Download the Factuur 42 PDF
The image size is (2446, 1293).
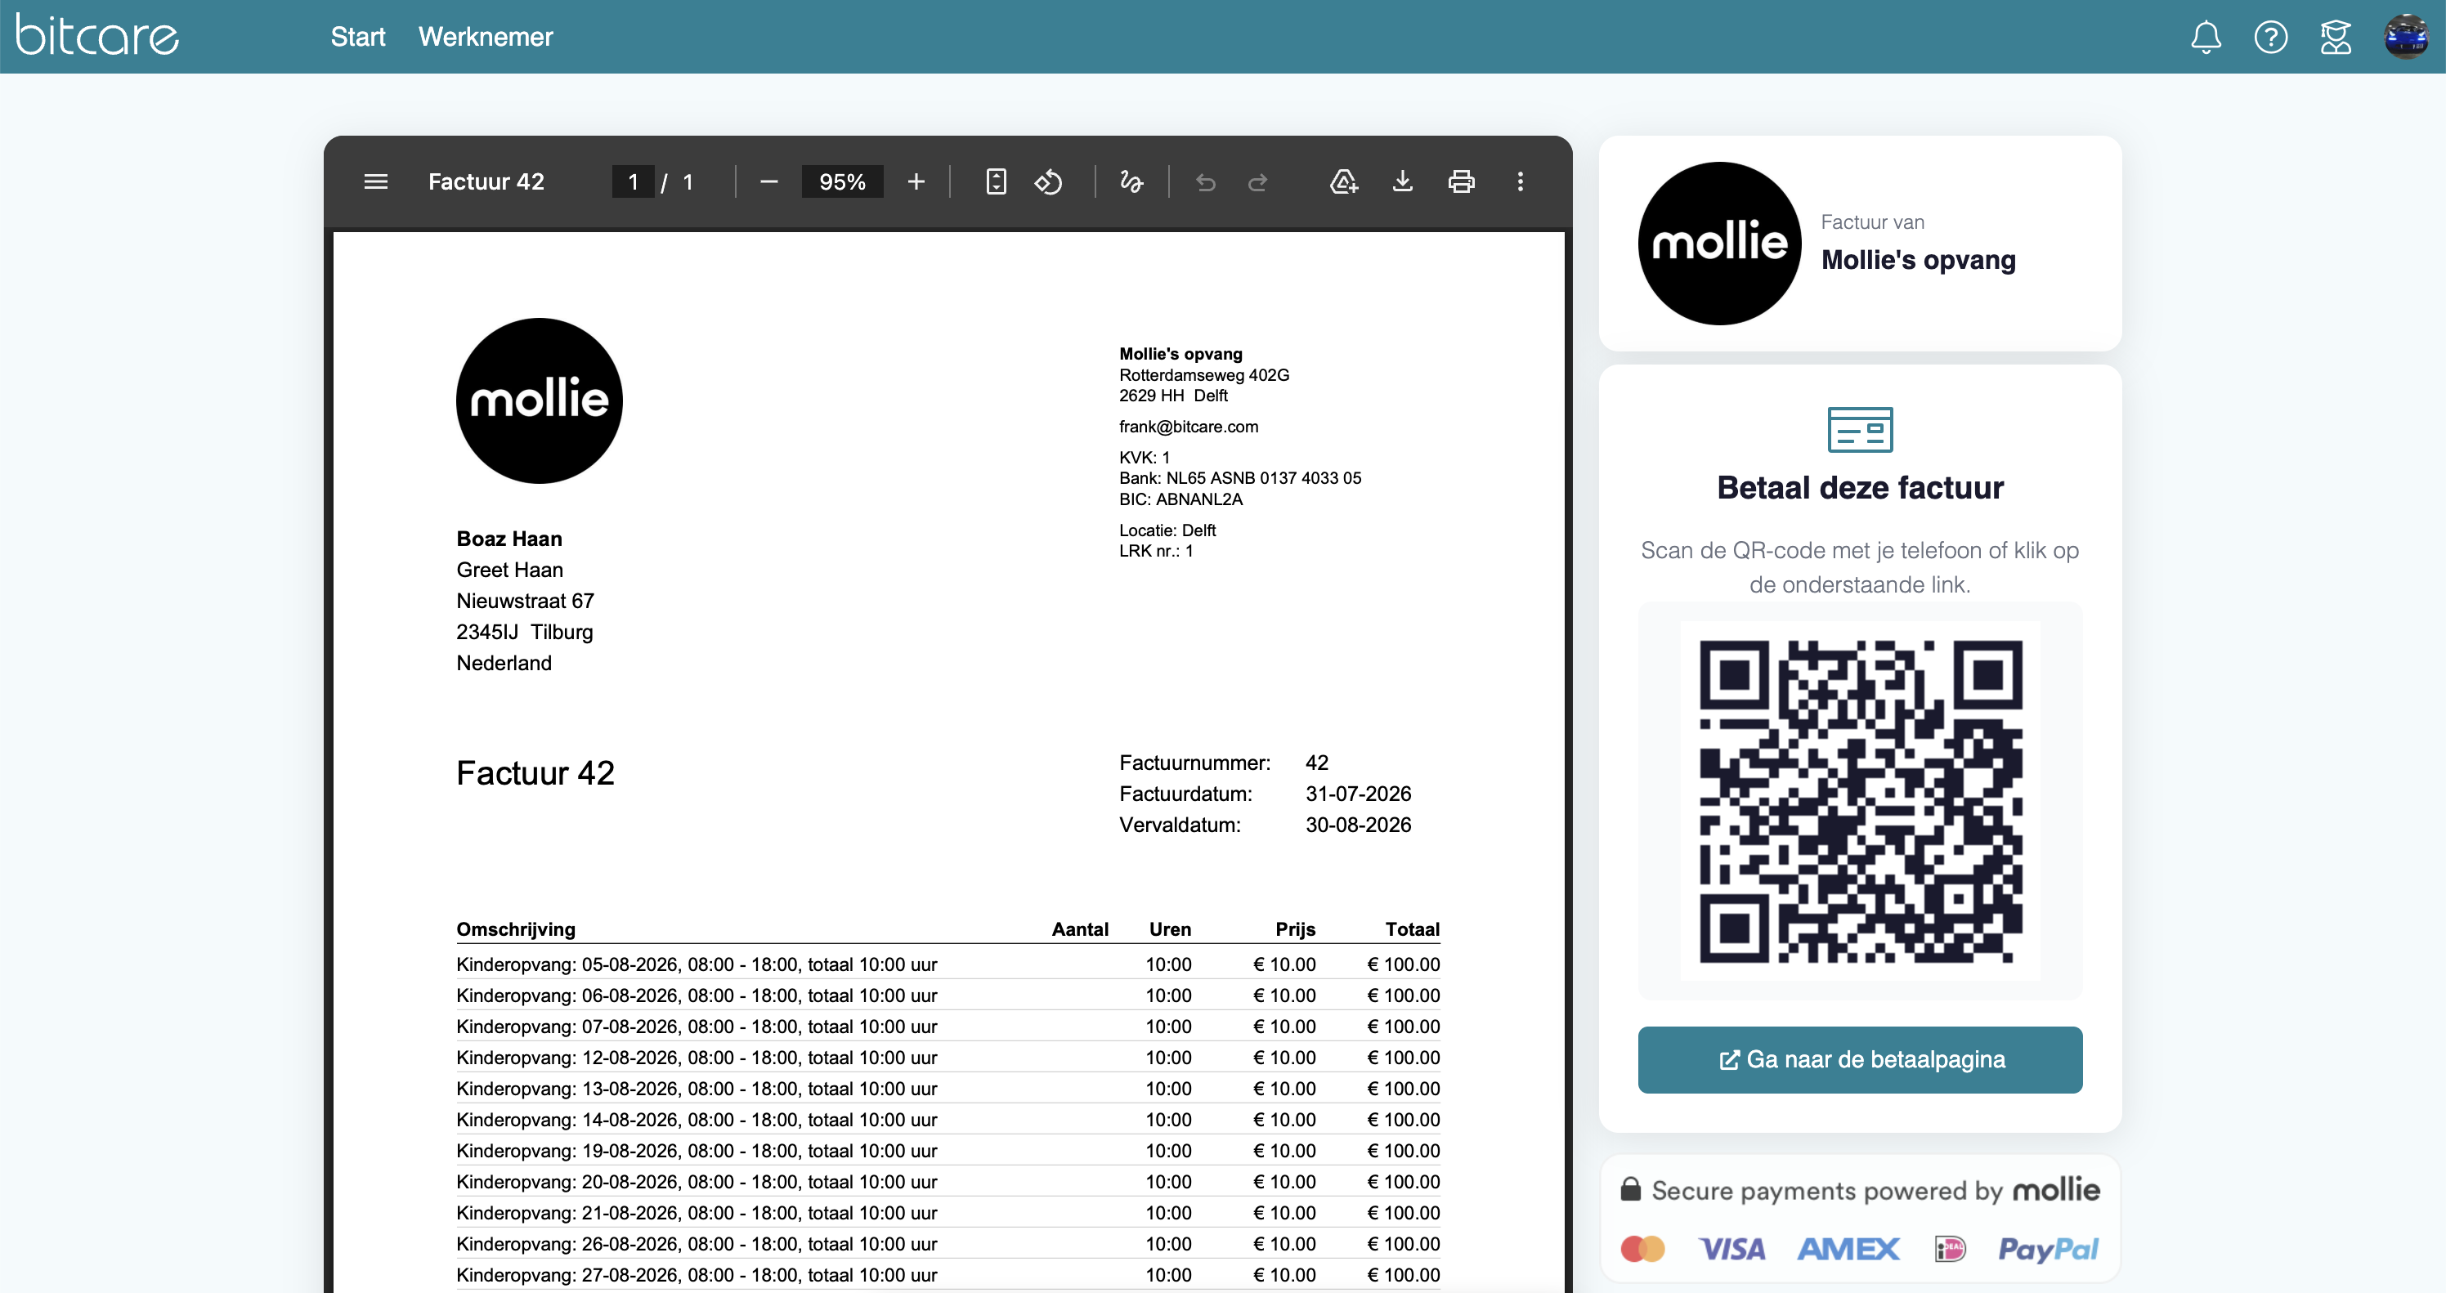tap(1403, 181)
